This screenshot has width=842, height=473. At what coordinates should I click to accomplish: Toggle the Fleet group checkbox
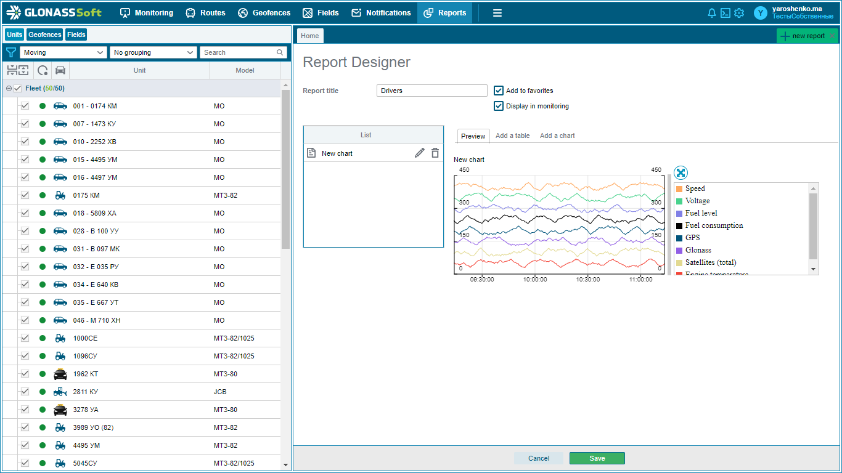(17, 89)
